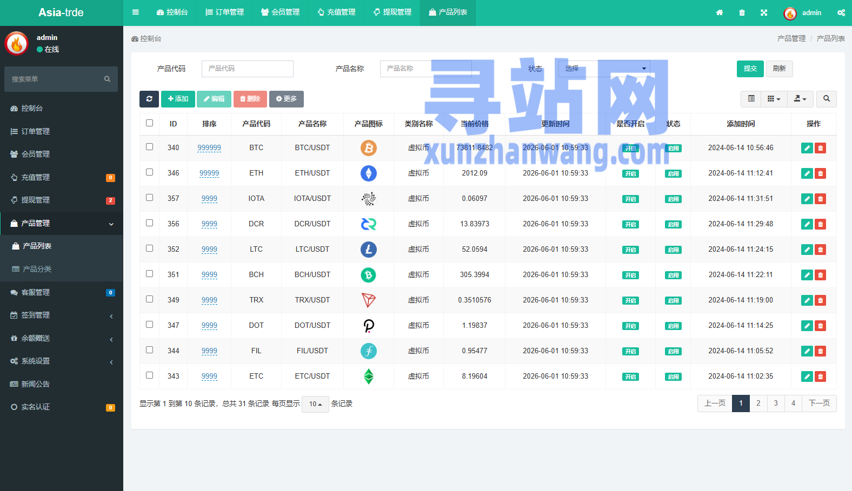This screenshot has height=491, width=852.
Task: Click edit icon for TRX row
Action: click(x=807, y=300)
